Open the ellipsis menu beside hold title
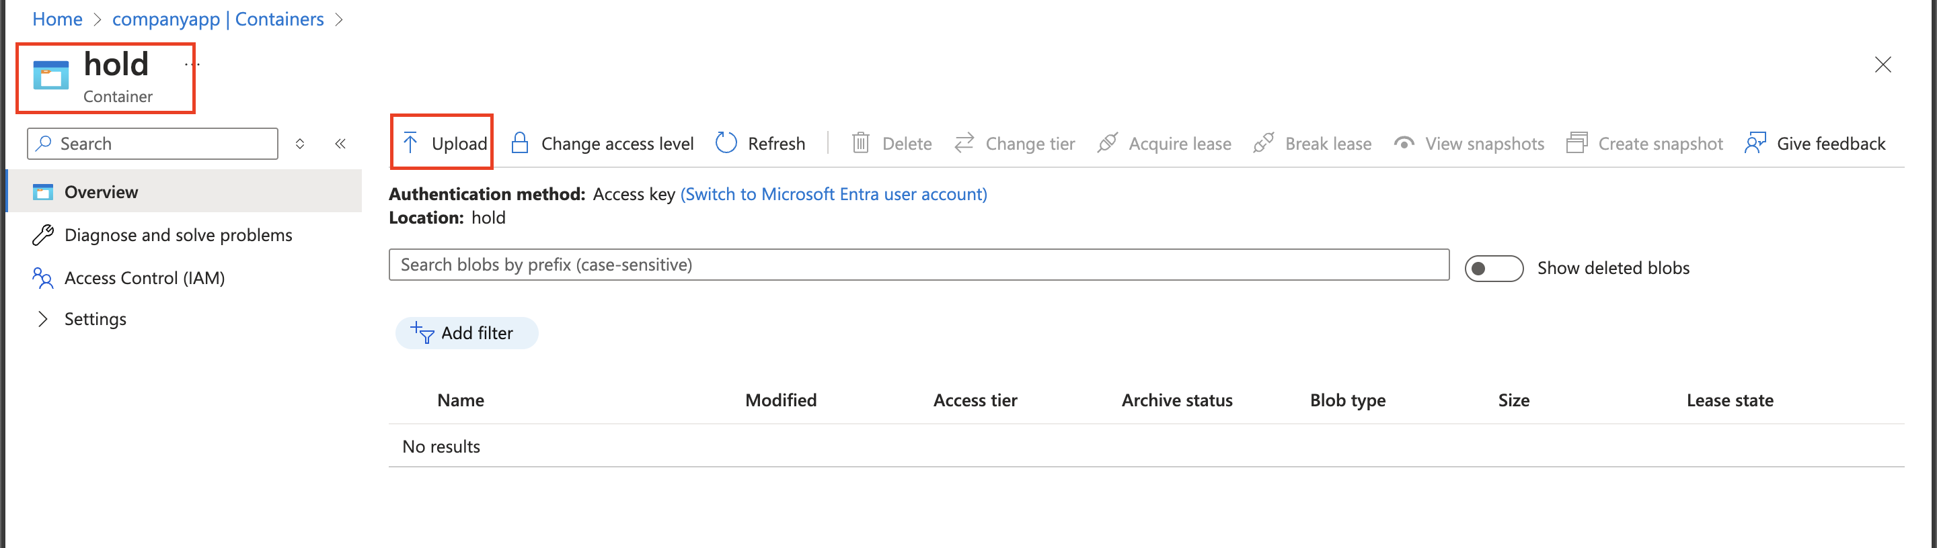The height and width of the screenshot is (548, 1937). 192,64
